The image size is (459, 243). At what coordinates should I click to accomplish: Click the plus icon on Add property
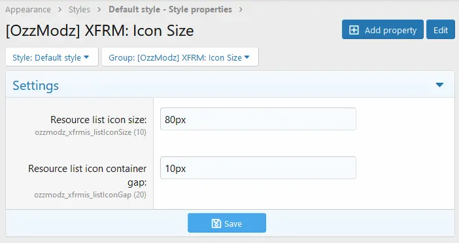(x=354, y=30)
